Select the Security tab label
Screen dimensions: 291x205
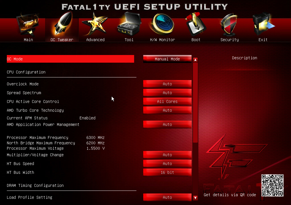click(230, 40)
